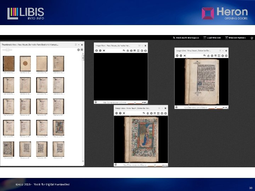Image resolution: width=255 pixels, height=191 pixels.
Task: Switch text page window to scroll view
Action: coord(215,56)
